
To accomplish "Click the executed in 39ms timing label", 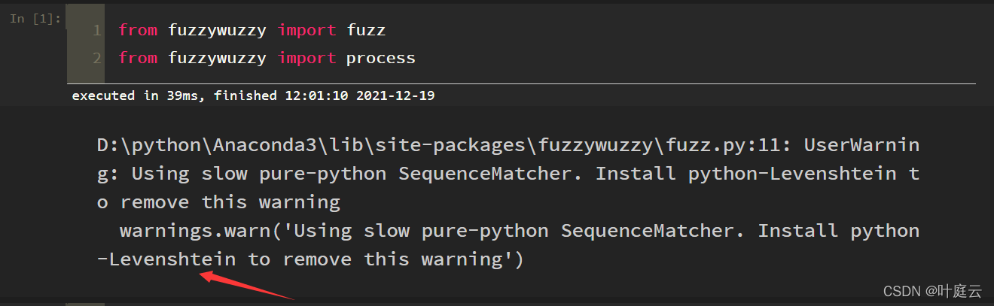I will [x=136, y=95].
